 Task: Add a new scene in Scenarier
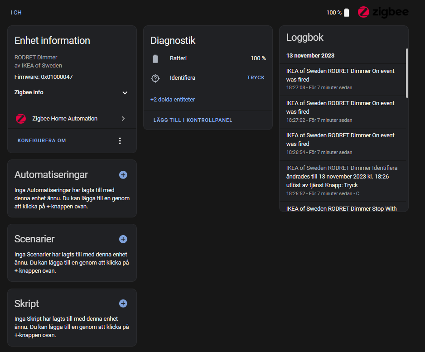123,239
